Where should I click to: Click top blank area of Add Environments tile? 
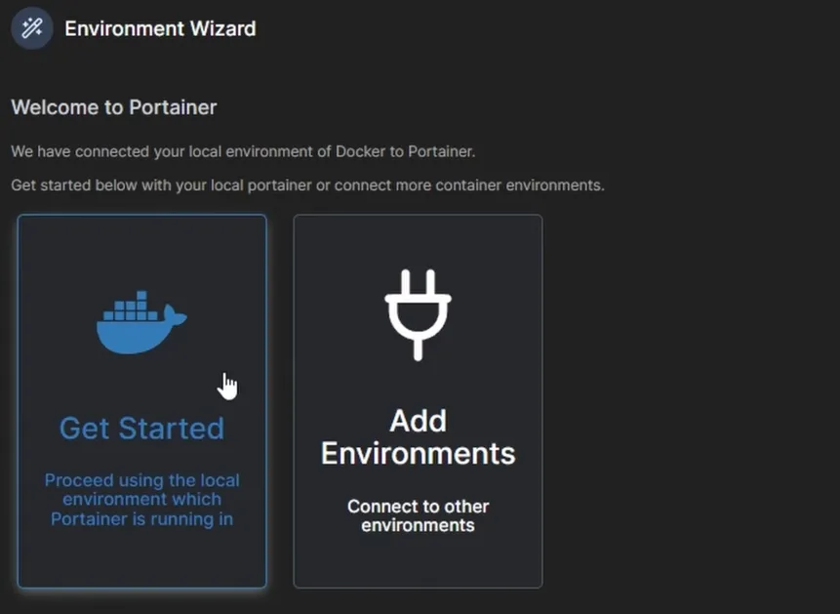[x=418, y=241]
